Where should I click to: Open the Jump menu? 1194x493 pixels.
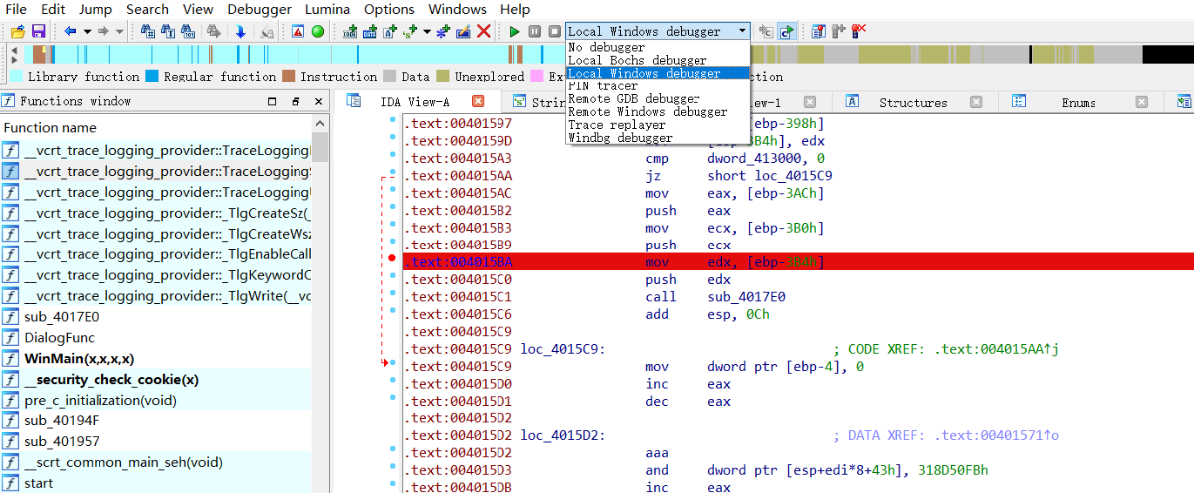[x=95, y=9]
